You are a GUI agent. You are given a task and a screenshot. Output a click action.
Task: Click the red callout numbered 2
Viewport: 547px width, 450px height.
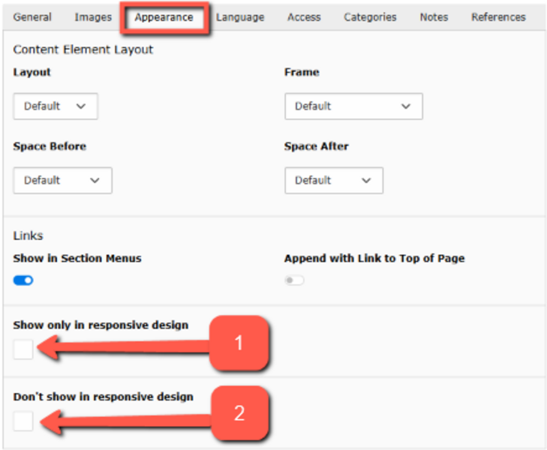pyautogui.click(x=239, y=413)
